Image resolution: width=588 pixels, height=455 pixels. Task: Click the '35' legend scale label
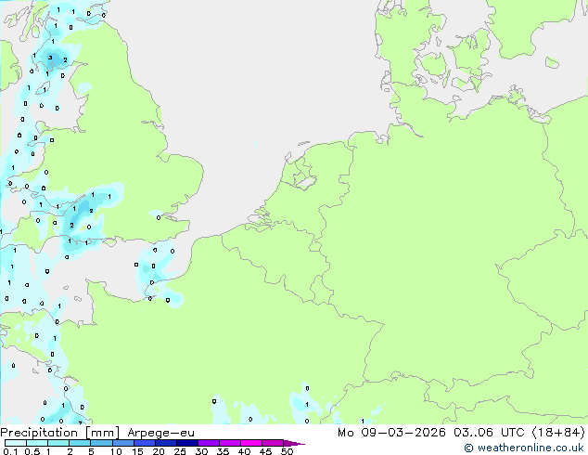(x=223, y=451)
